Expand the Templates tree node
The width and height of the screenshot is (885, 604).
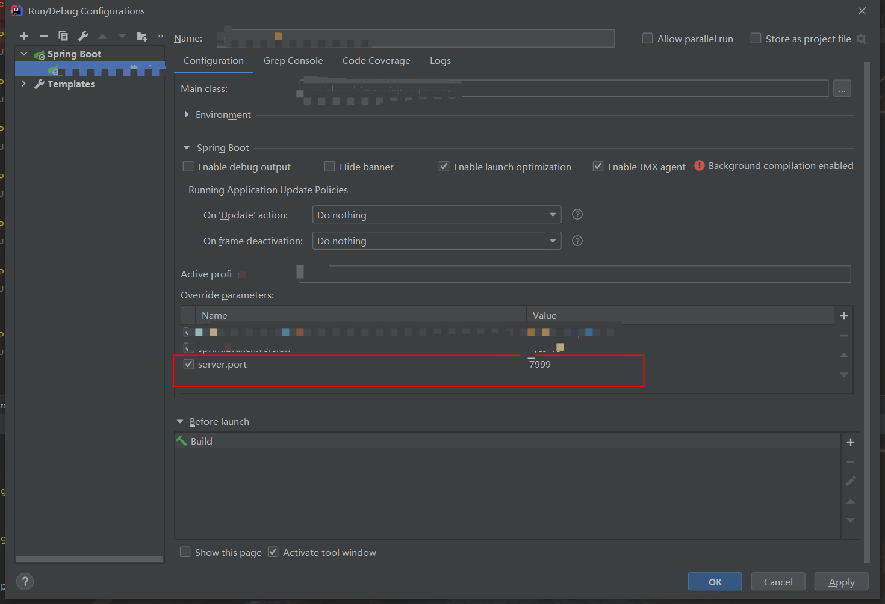pyautogui.click(x=23, y=84)
